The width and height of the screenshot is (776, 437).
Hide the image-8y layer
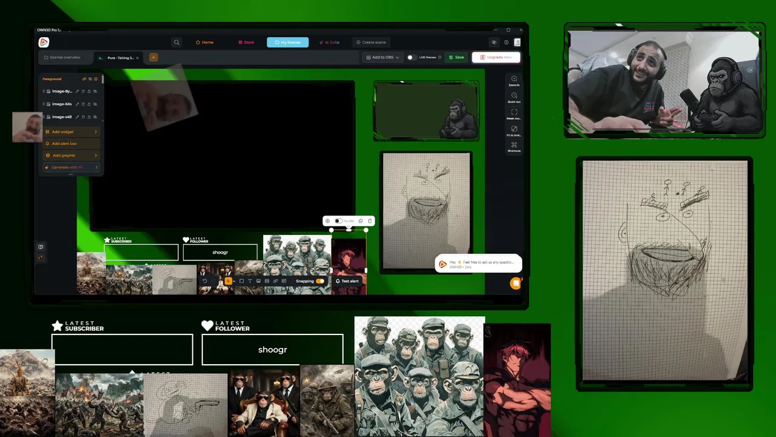95,91
